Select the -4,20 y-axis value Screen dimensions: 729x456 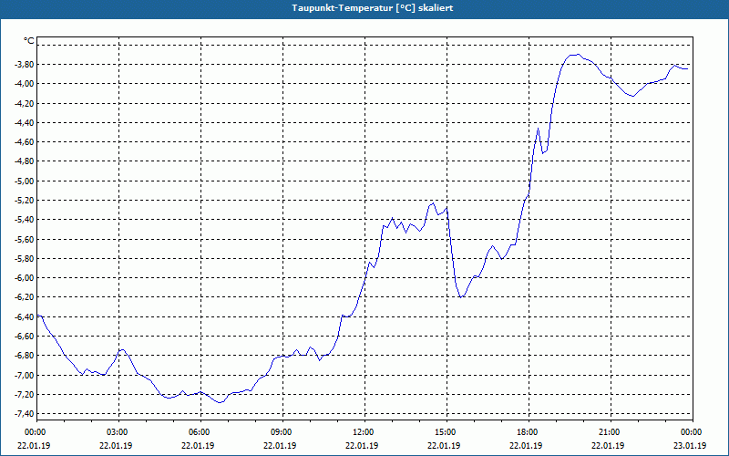click(x=25, y=103)
